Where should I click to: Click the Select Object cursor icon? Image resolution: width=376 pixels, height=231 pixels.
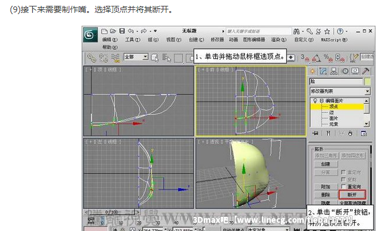(155, 57)
